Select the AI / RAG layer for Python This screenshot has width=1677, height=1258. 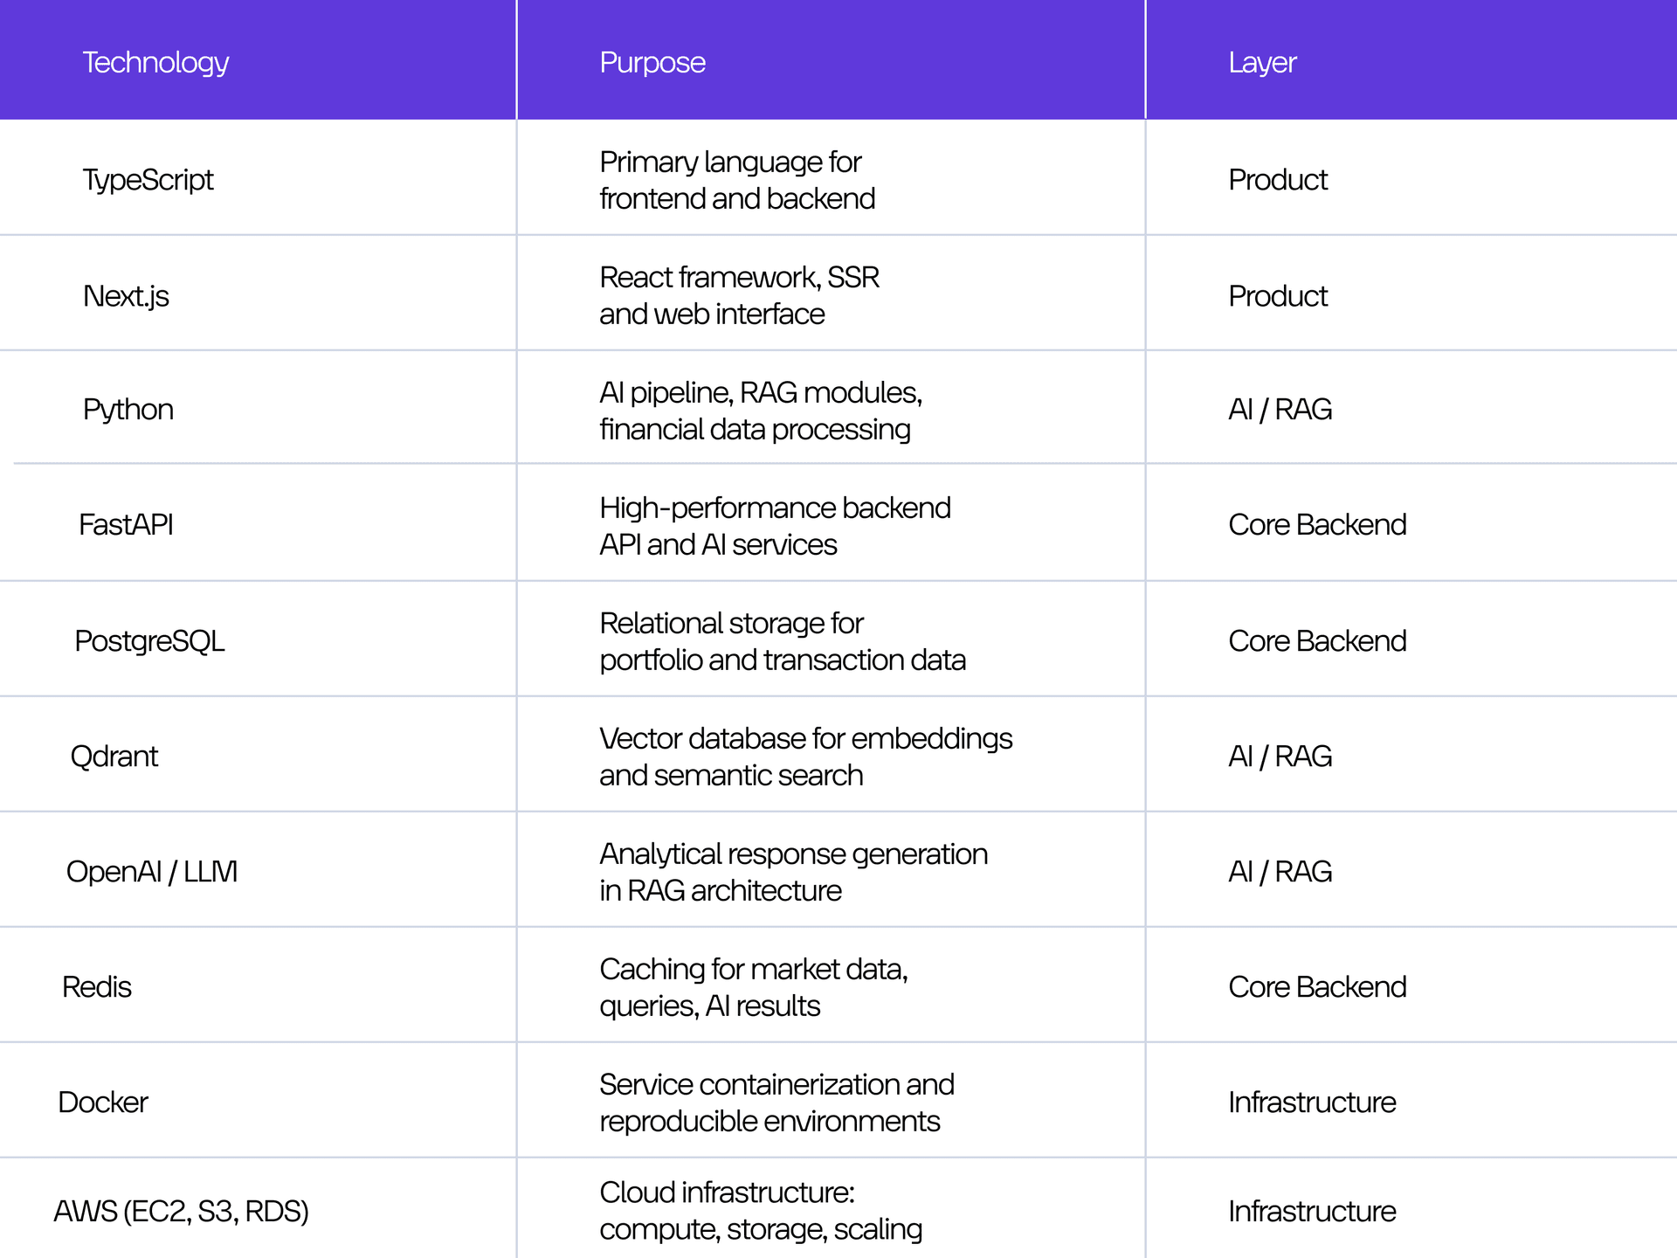coord(1280,410)
